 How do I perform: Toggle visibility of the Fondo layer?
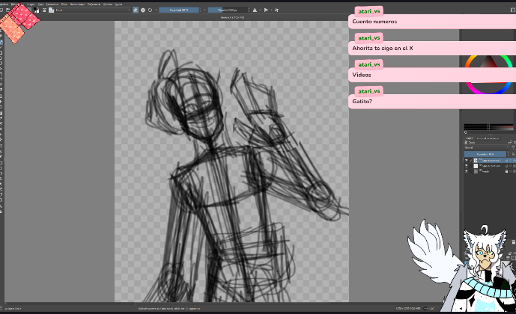click(x=467, y=171)
